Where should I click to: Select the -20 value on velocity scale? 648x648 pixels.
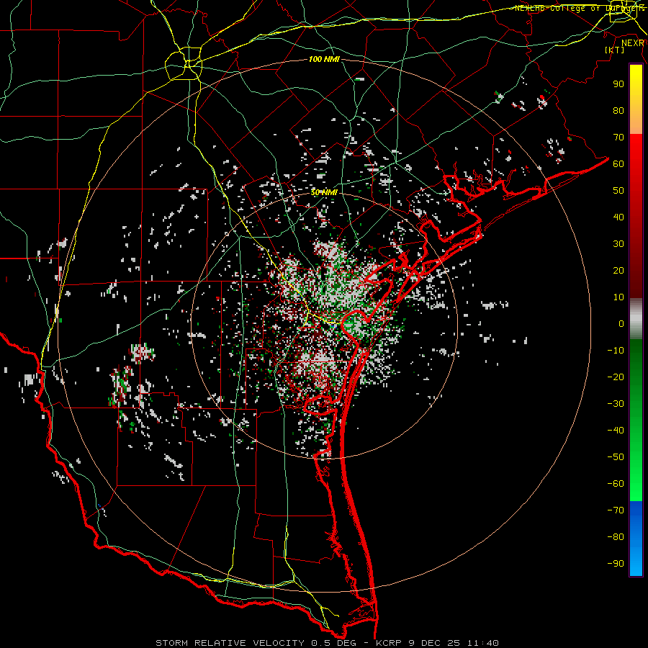616,377
